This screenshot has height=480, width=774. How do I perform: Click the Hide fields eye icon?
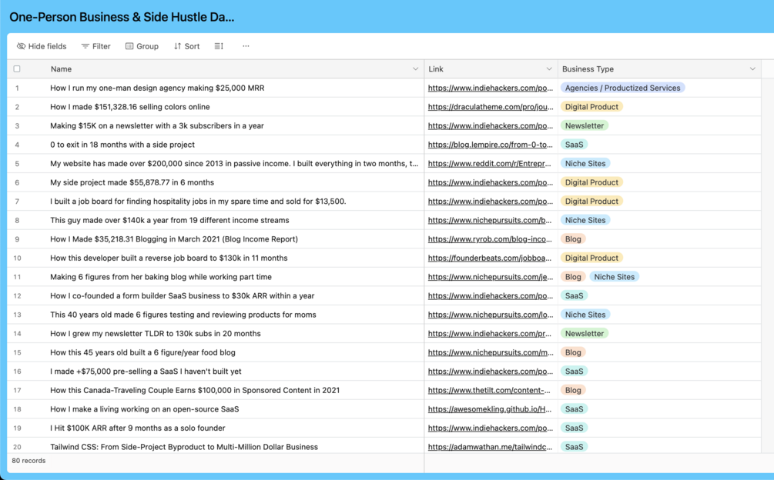22,46
